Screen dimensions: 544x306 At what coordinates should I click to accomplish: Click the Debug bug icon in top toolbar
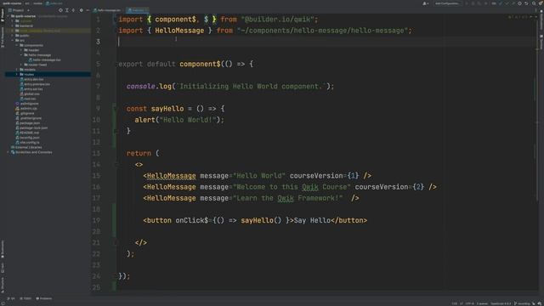[473, 3]
